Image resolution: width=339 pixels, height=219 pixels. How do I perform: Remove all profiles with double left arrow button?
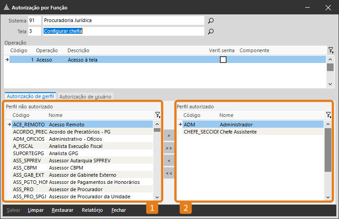pyautogui.click(x=169, y=173)
